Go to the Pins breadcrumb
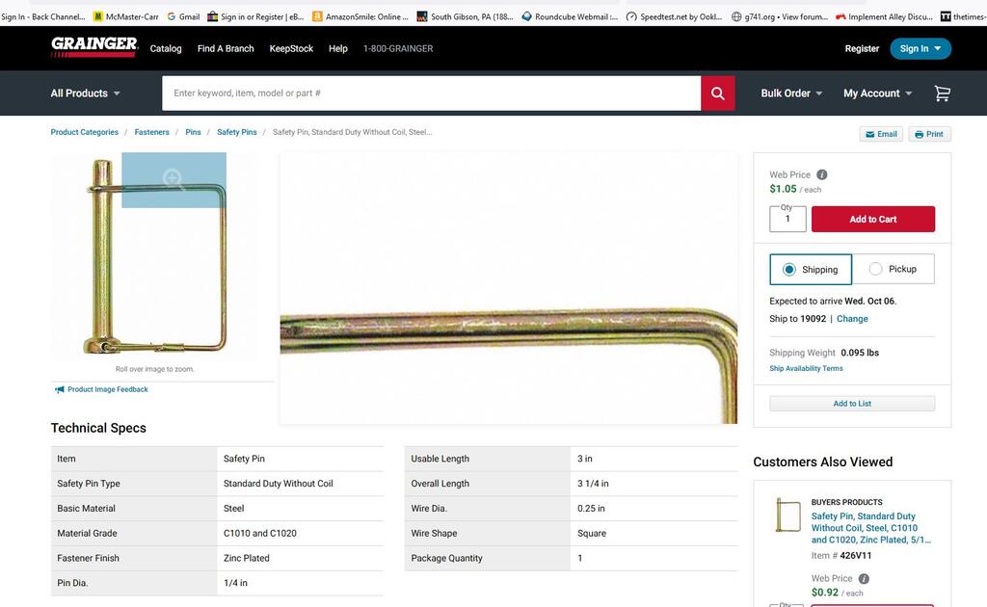Viewport: 987px width, 607px height. 193,132
